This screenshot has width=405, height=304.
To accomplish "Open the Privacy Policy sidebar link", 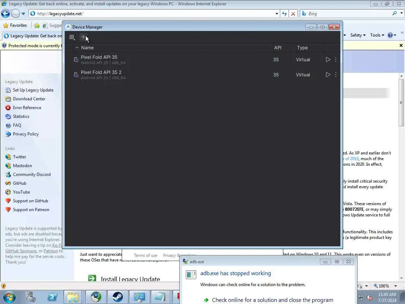I will click(x=26, y=134).
